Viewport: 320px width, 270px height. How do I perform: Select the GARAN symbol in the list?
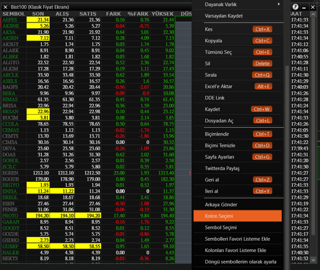click(x=11, y=222)
